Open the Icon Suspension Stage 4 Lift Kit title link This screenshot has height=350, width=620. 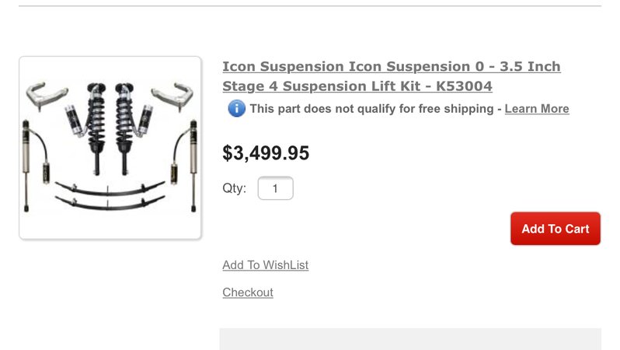tap(392, 76)
